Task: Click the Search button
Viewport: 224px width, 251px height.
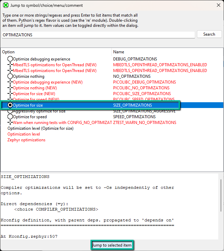Action: coord(209,34)
